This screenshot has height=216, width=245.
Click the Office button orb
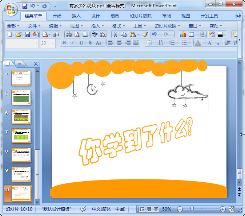[11, 10]
